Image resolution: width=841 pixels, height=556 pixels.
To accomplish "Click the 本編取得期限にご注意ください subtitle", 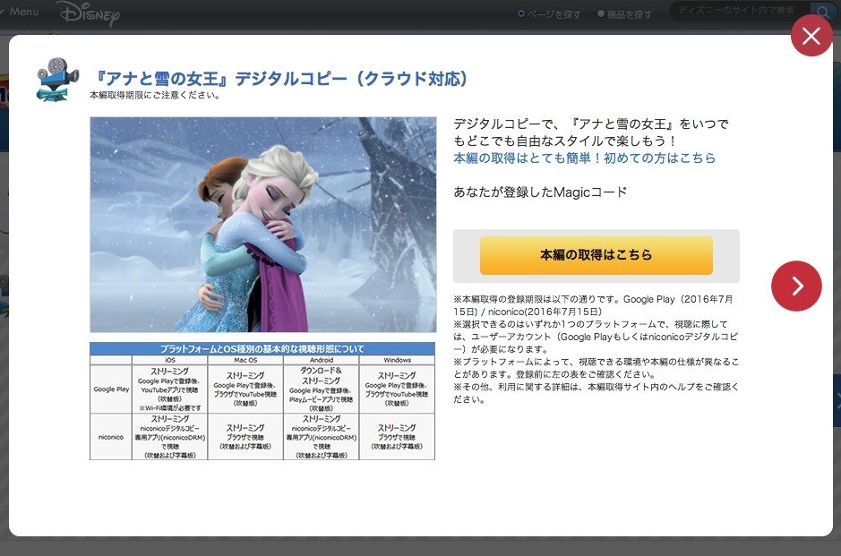I will (154, 96).
